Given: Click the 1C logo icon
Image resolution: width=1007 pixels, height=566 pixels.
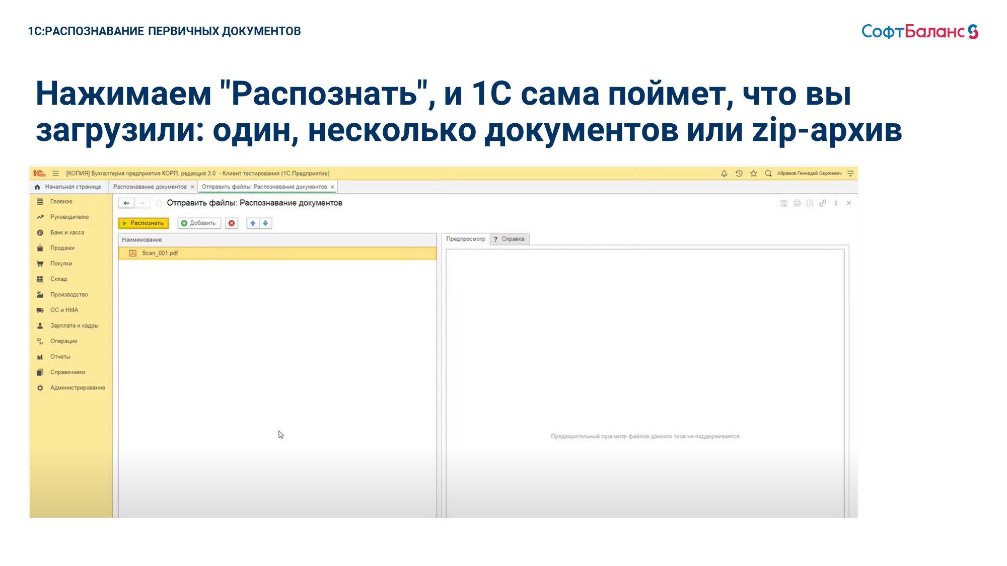Looking at the screenshot, I should click(39, 173).
